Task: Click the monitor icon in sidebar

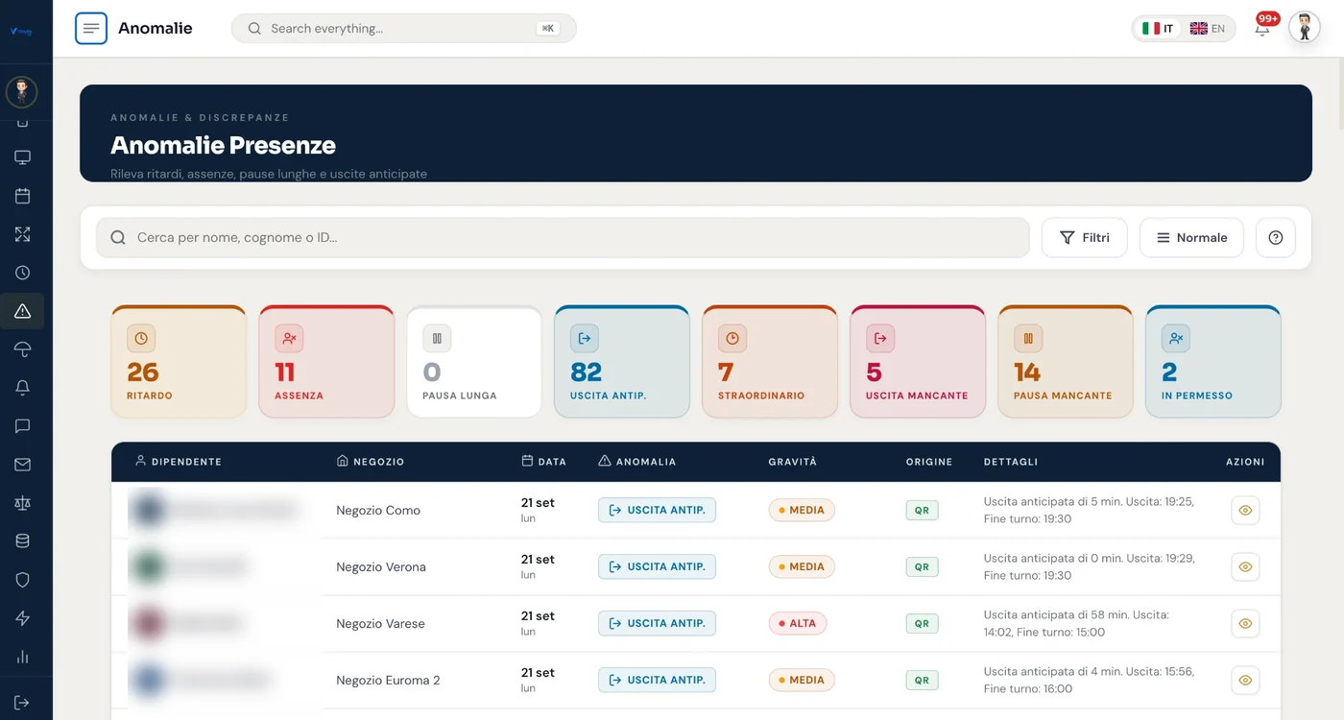Action: click(22, 157)
